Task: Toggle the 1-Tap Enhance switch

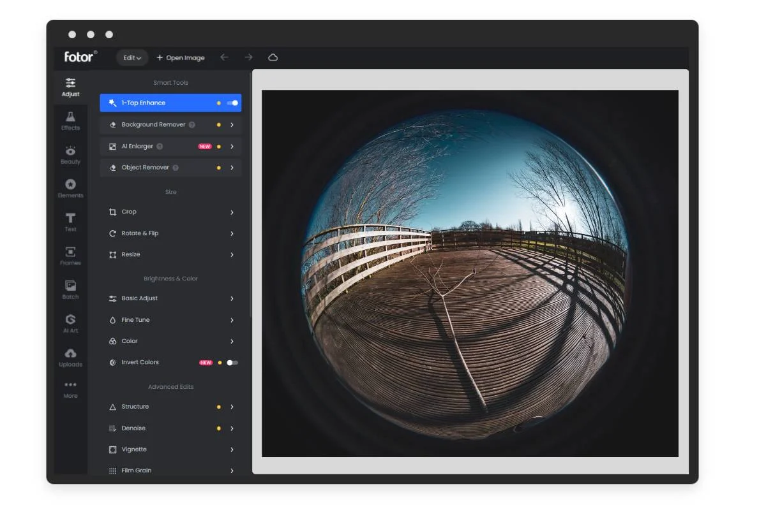Action: [x=232, y=103]
